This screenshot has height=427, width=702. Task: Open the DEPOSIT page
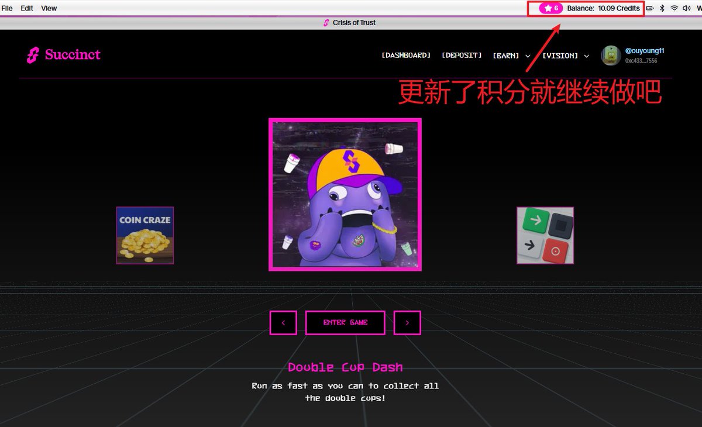point(462,55)
